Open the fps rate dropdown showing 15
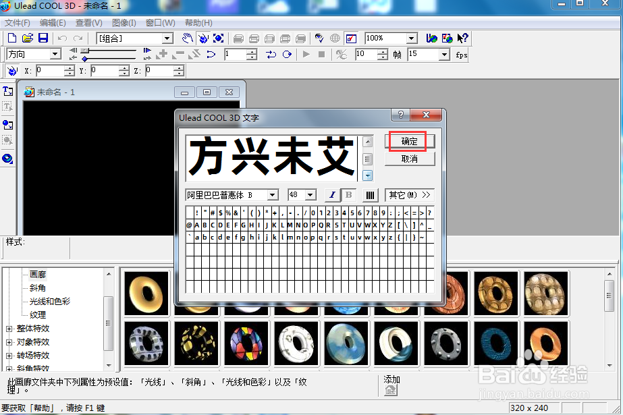 (x=444, y=55)
